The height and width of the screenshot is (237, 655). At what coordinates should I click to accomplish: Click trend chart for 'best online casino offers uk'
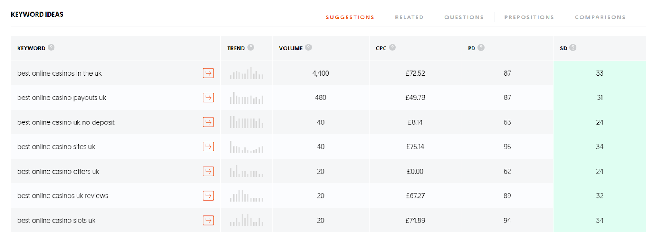pyautogui.click(x=246, y=172)
